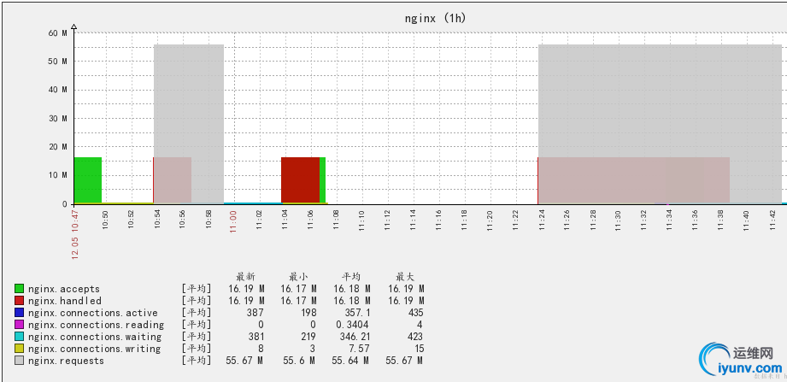Click the 最新 column header in legend
The height and width of the screenshot is (382, 787).
point(245,277)
